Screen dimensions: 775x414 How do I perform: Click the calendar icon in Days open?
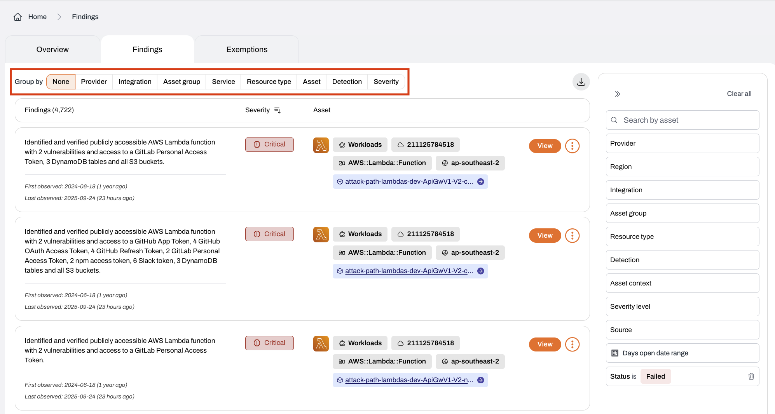615,353
